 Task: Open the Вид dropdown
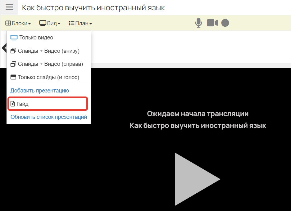pyautogui.click(x=50, y=23)
